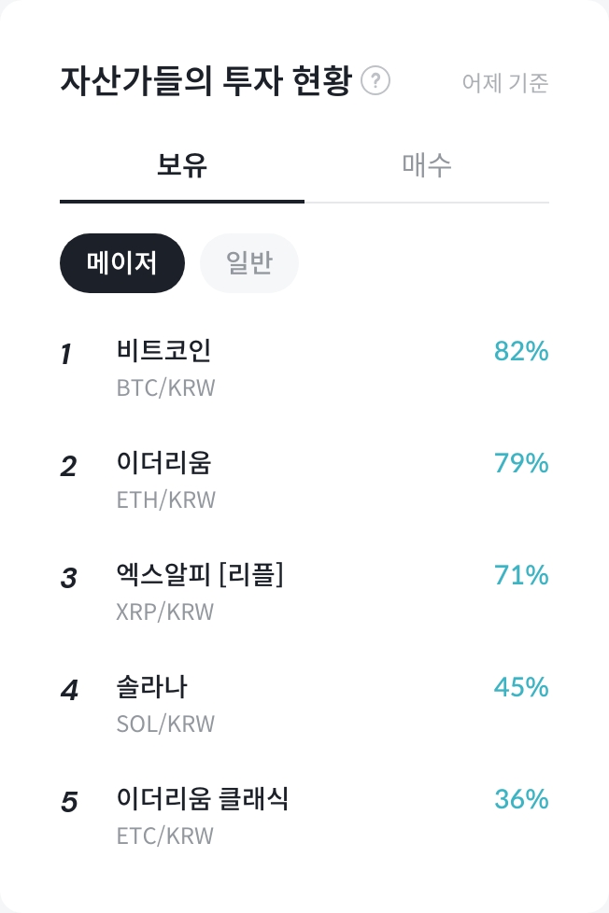Click the BTC/KRW ticker text

coord(165,387)
